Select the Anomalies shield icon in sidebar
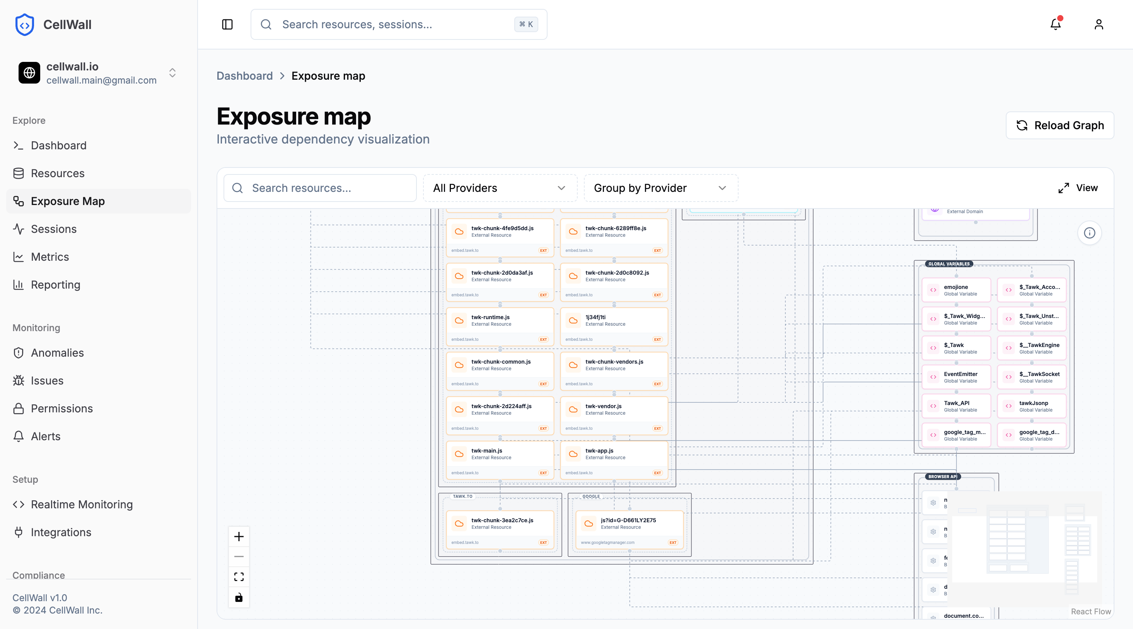The height and width of the screenshot is (629, 1133). (x=19, y=352)
